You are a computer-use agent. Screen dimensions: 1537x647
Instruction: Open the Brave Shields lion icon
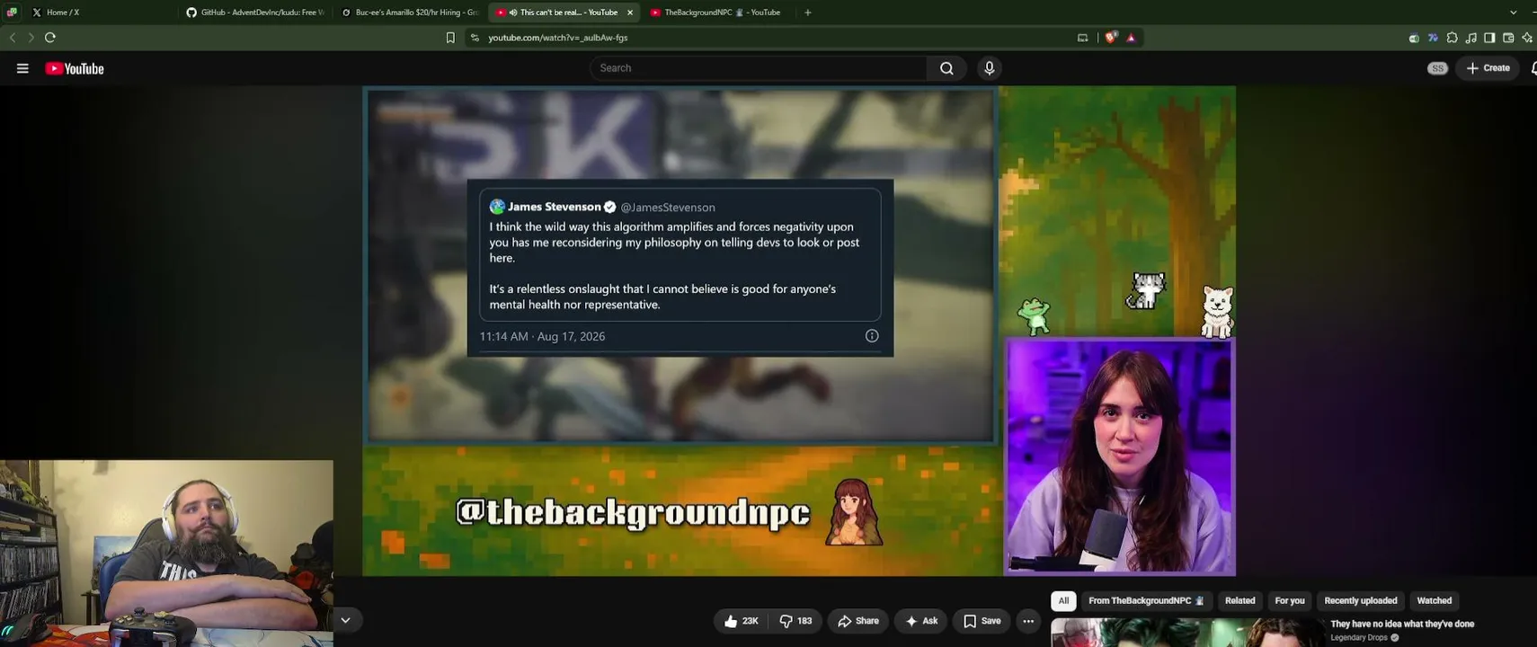[x=1111, y=38]
